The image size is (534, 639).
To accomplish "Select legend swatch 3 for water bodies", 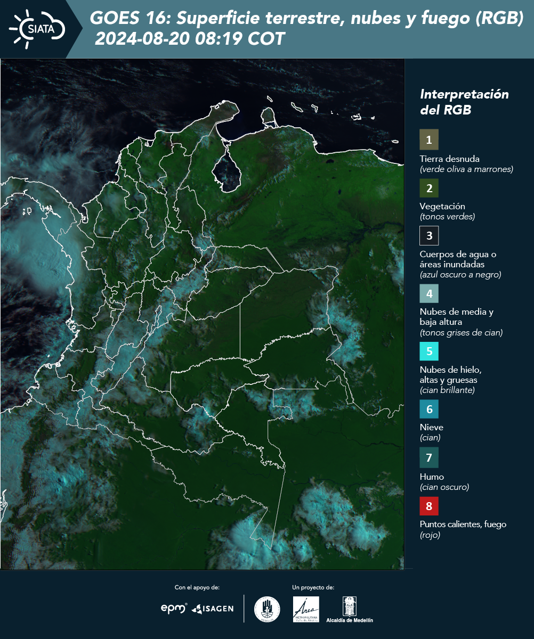I will [x=429, y=235].
